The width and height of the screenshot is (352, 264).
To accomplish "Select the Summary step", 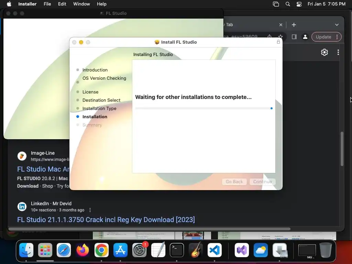I will point(92,125).
